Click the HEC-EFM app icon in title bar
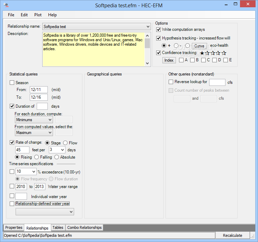This screenshot has height=242, width=258. 6,5
